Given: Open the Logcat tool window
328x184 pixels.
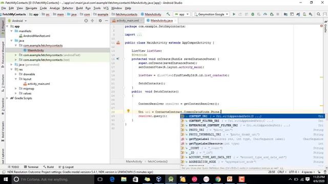Looking at the screenshot, I should coord(66,167).
